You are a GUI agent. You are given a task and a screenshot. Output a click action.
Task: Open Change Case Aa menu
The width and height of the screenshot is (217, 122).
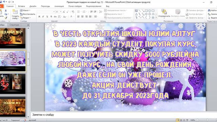point(65,17)
